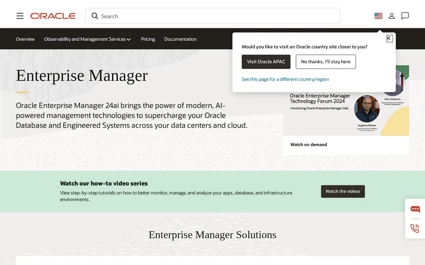Click the search magnifier icon
Viewport: 425px width, 265px height.
coord(95,16)
